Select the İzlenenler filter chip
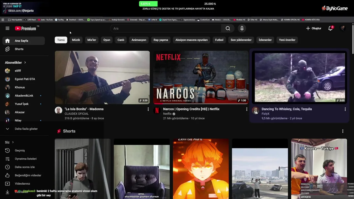 click(265, 40)
